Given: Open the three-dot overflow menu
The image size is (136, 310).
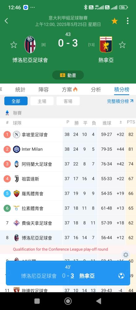Looking at the screenshot, I should (128, 21).
